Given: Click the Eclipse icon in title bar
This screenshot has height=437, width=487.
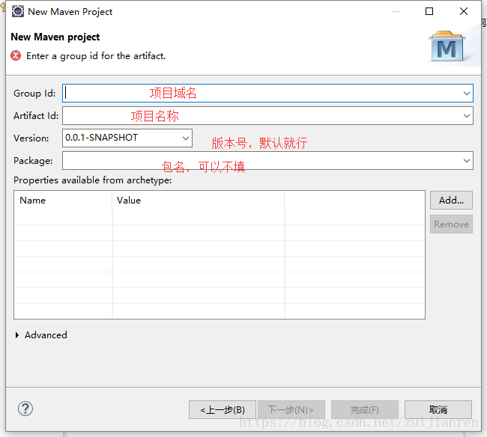Looking at the screenshot, I should click(x=18, y=11).
